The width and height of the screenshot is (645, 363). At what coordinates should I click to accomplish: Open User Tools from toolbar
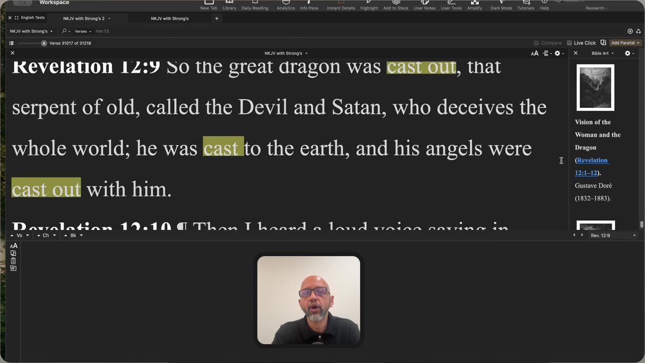tap(451, 5)
